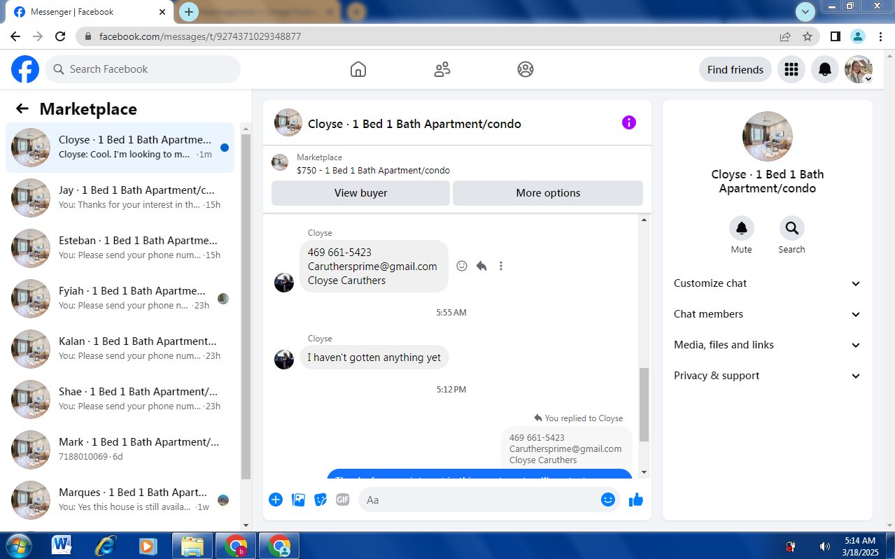Share this page from address bar

coord(786,36)
